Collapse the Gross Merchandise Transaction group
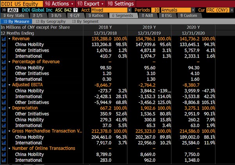Viewport: 235px width, 165px height. pos(9,131)
